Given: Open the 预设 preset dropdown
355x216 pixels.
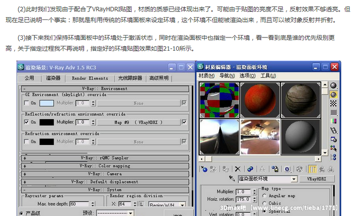Looking at the screenshot, I should [x=131, y=213].
